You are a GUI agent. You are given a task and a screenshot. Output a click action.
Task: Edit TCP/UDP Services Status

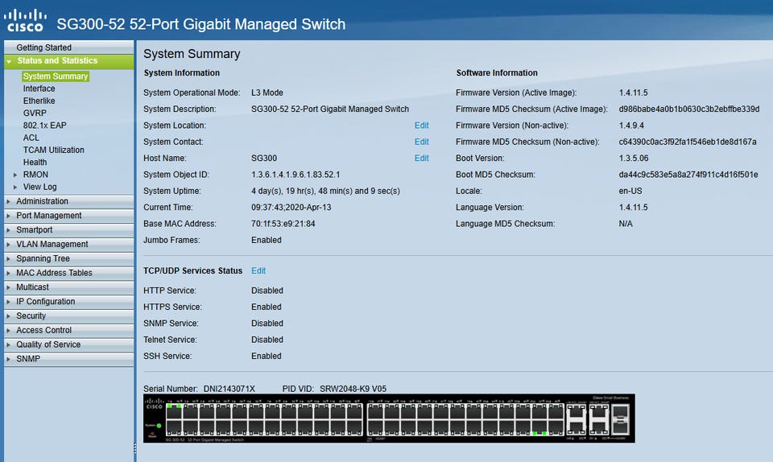[258, 271]
